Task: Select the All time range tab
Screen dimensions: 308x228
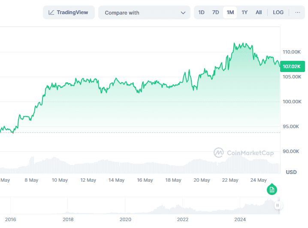Action: click(259, 12)
